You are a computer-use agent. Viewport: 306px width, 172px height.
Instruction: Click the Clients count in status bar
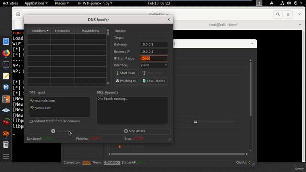(243, 162)
